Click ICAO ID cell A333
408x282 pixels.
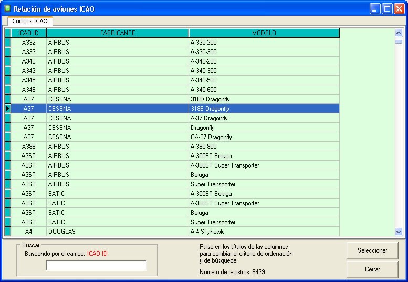[x=29, y=52]
